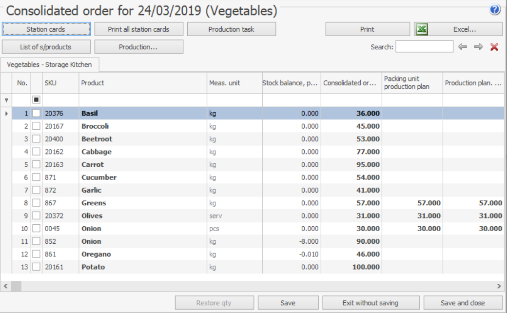Tick the checkbox for Greens
The image size is (507, 313).
(x=37, y=203)
